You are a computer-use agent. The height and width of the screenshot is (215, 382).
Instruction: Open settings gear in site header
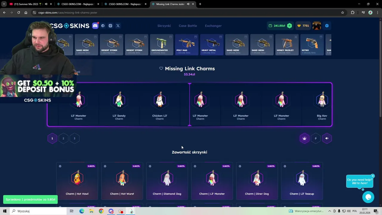tap(327, 26)
